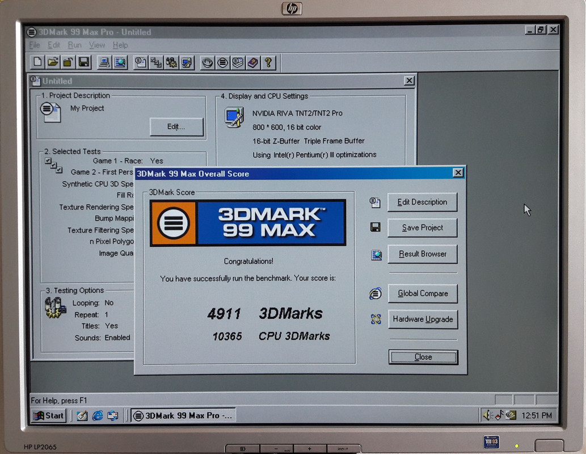The image size is (586, 454).
Task: Click NVIDIA RIVA TNT2/TNT2 Pro text
Action: [297, 113]
